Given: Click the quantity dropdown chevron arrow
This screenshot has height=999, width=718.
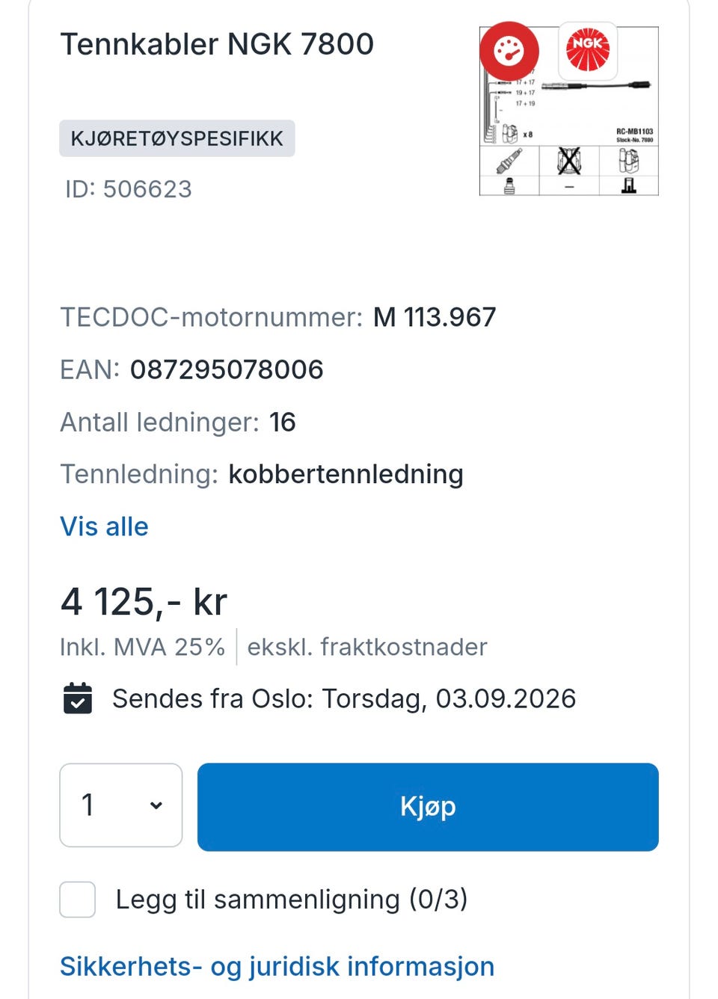Looking at the screenshot, I should click(156, 806).
